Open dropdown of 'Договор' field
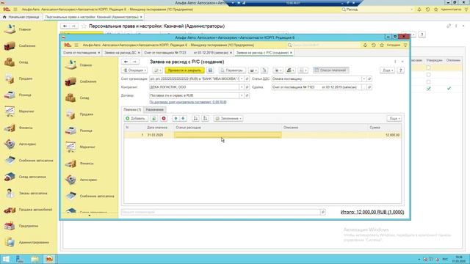The width and height of the screenshot is (470, 264). point(242,95)
